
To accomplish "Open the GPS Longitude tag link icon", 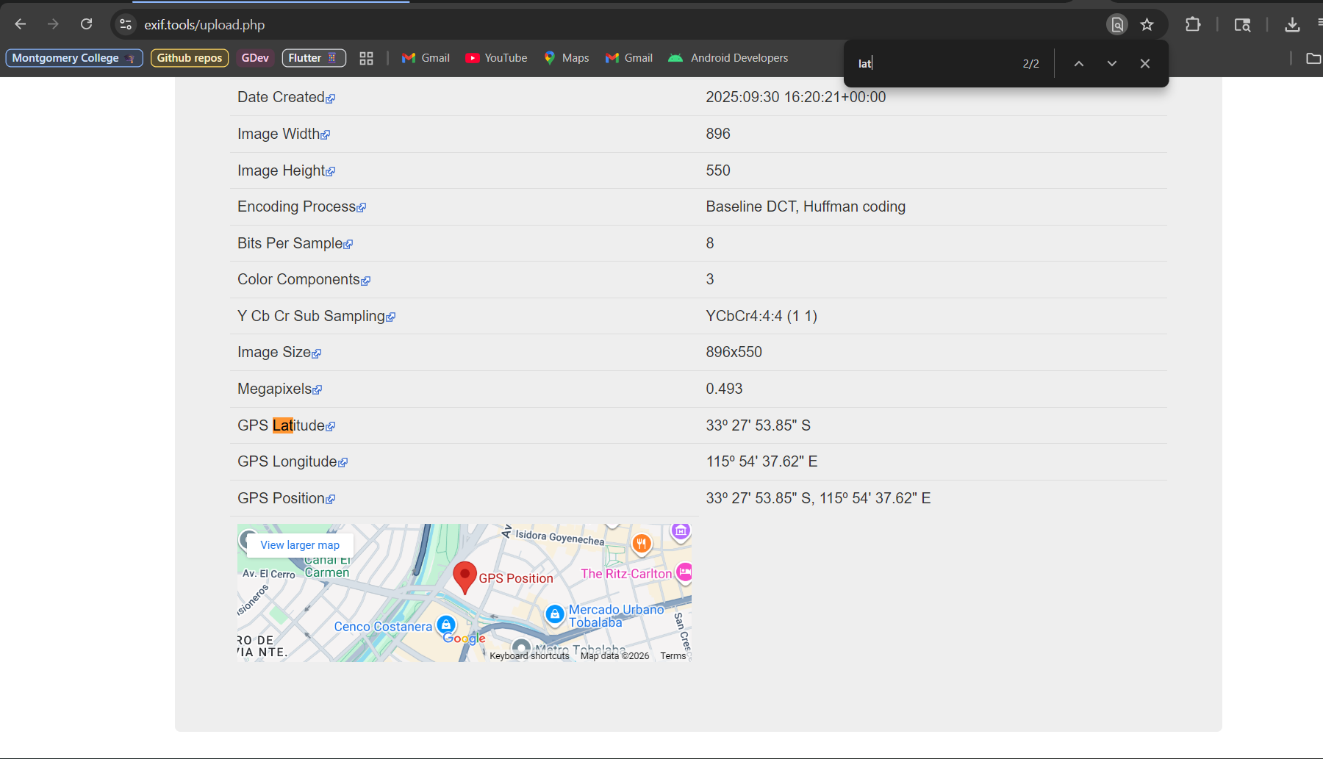I will coord(343,463).
